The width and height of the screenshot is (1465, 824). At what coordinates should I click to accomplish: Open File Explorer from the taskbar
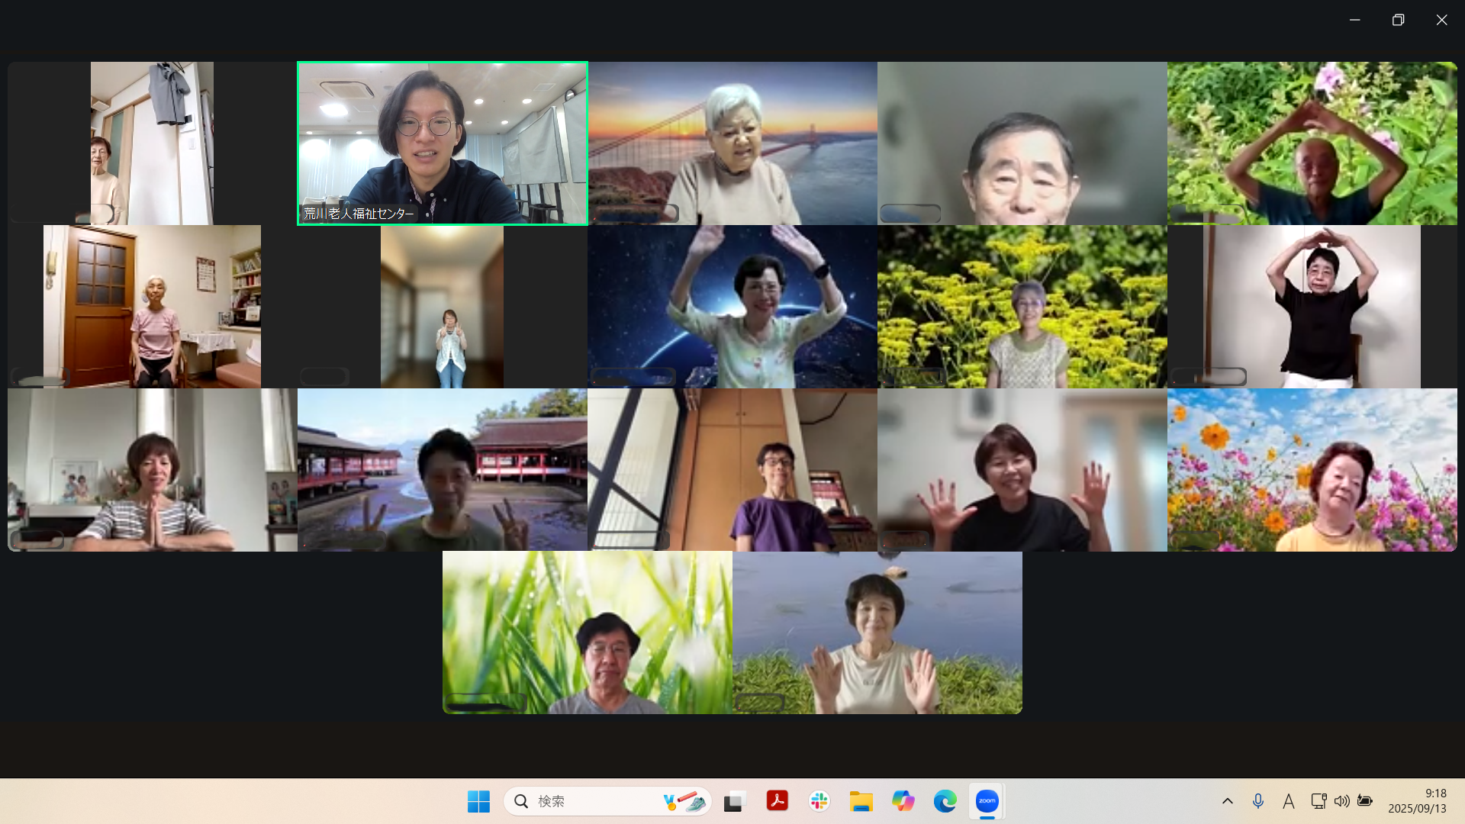tap(861, 801)
